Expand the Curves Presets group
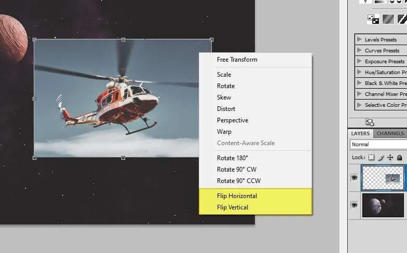Viewport: 407px width, 253px height. point(359,50)
